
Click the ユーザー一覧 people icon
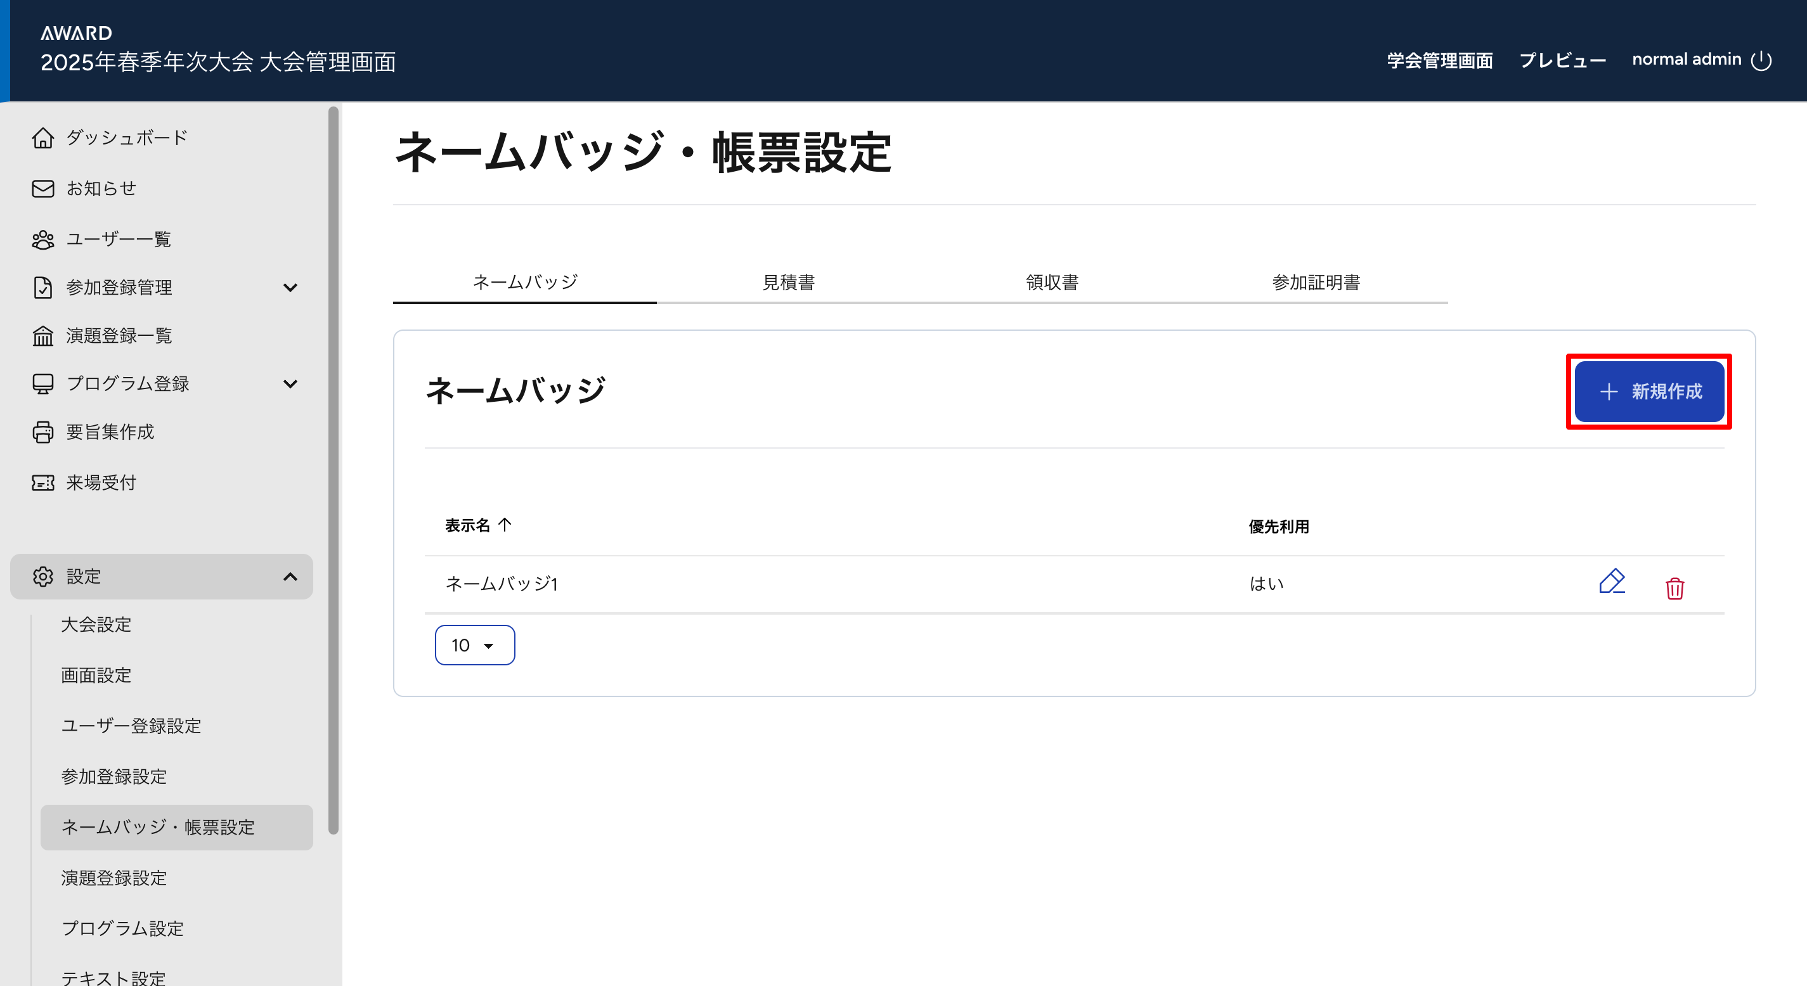click(x=42, y=240)
